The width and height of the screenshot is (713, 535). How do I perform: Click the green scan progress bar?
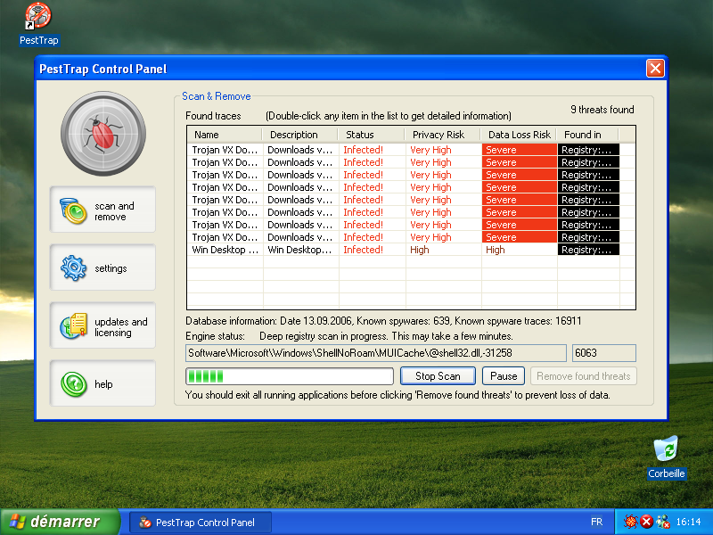pos(290,376)
